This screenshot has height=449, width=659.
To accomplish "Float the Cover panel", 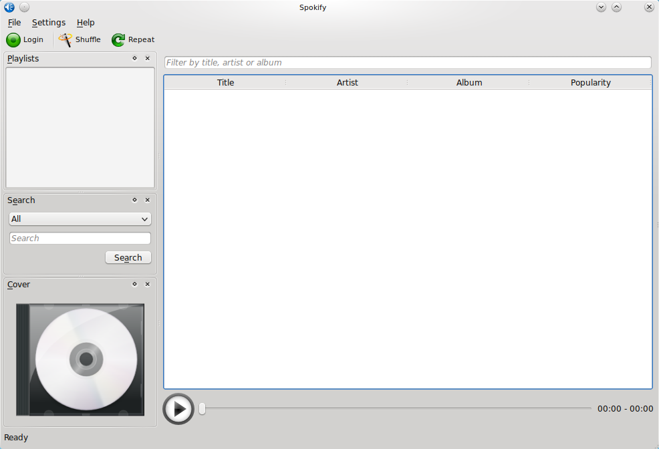I will click(134, 284).
